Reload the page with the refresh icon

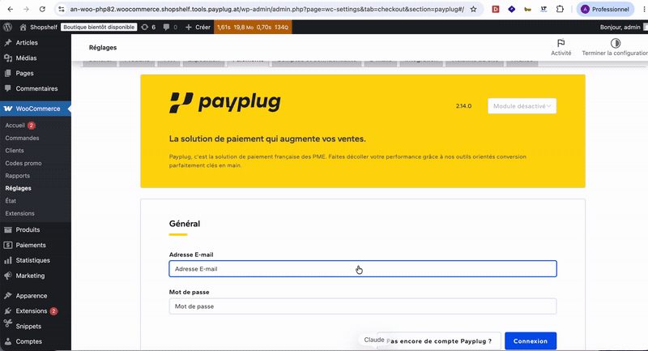[x=42, y=9]
